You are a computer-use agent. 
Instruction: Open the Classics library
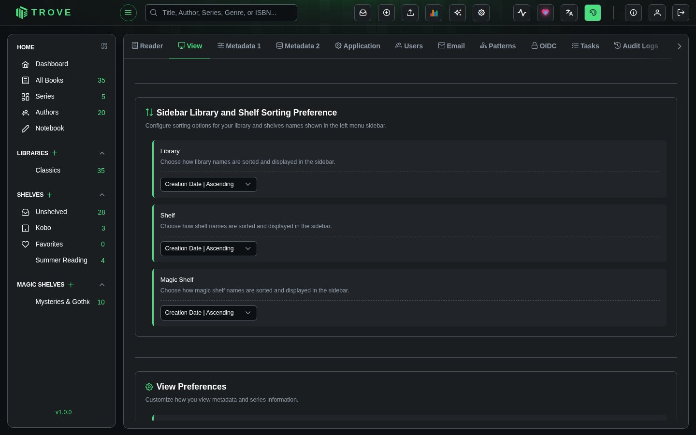61,170
